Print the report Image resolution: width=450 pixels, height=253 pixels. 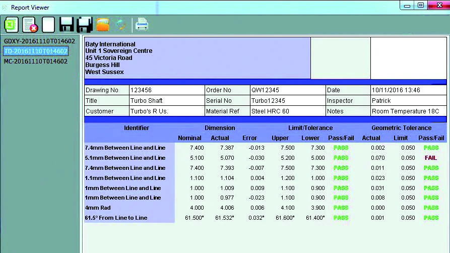coord(142,25)
